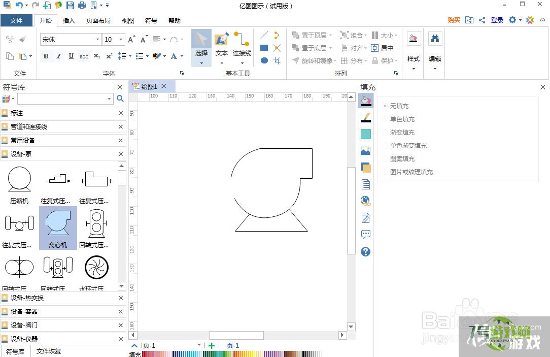
Task: Click the canvas horizontal scrollbar thumb
Action: tap(236, 335)
